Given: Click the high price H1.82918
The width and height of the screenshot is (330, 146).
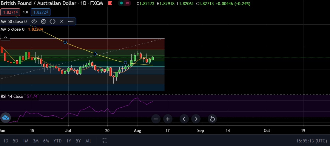Looking at the screenshot, I should [166, 4].
